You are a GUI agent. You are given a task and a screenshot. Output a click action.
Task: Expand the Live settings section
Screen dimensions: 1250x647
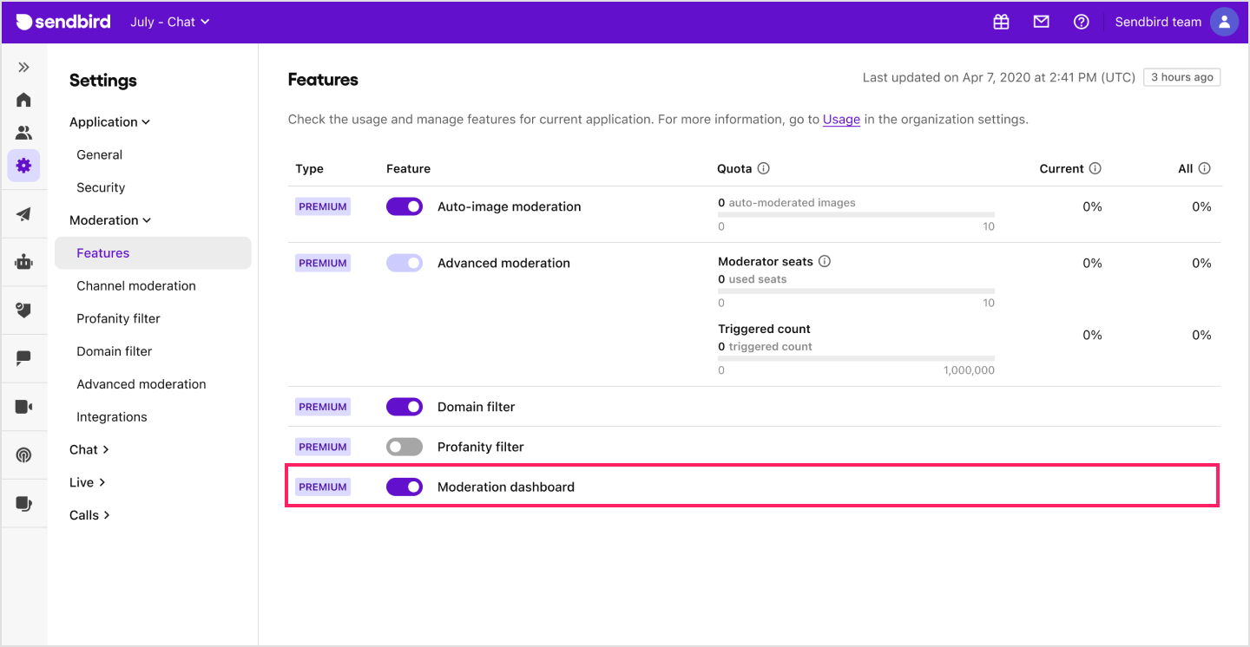(x=88, y=482)
